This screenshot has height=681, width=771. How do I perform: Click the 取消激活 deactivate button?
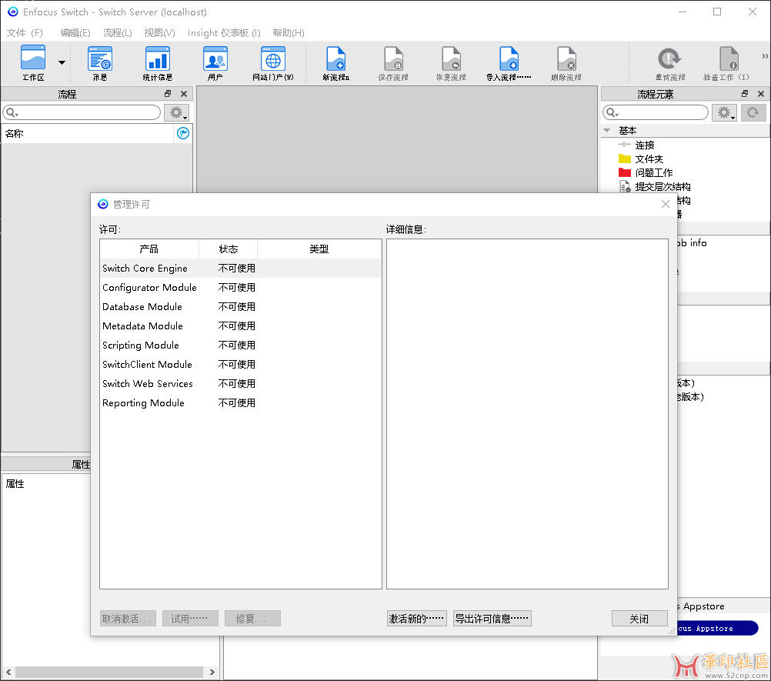coord(128,619)
